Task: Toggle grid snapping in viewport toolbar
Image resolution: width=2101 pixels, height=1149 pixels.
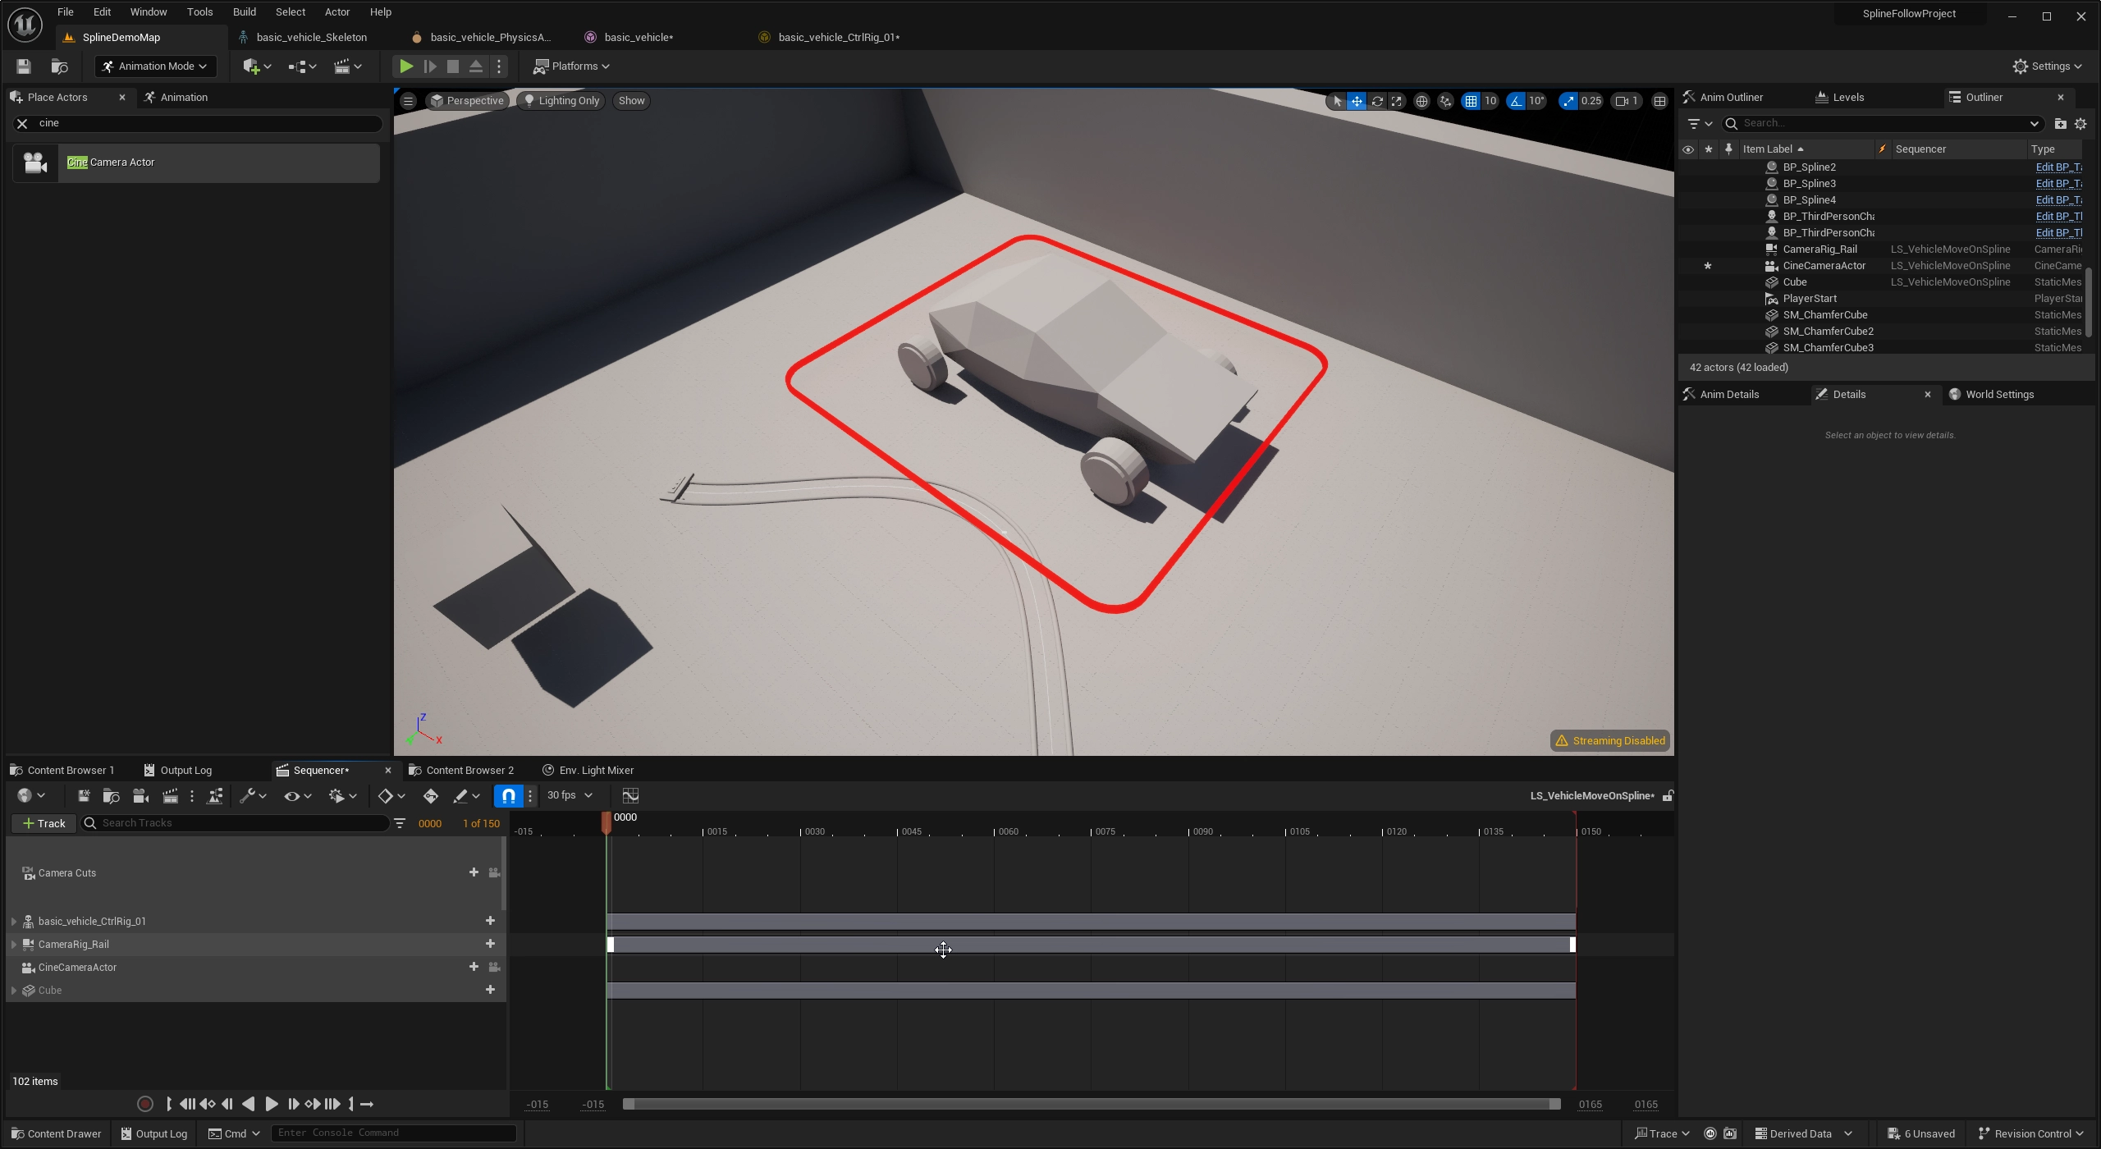Action: (1471, 101)
